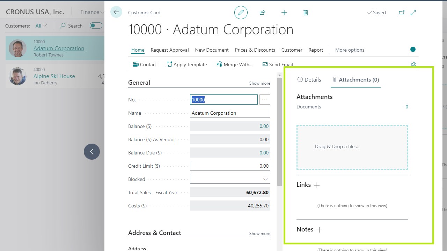
Task: Switch to the Details tab
Action: click(x=309, y=79)
